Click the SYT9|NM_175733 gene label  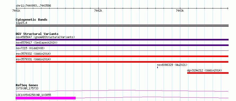[27, 88]
